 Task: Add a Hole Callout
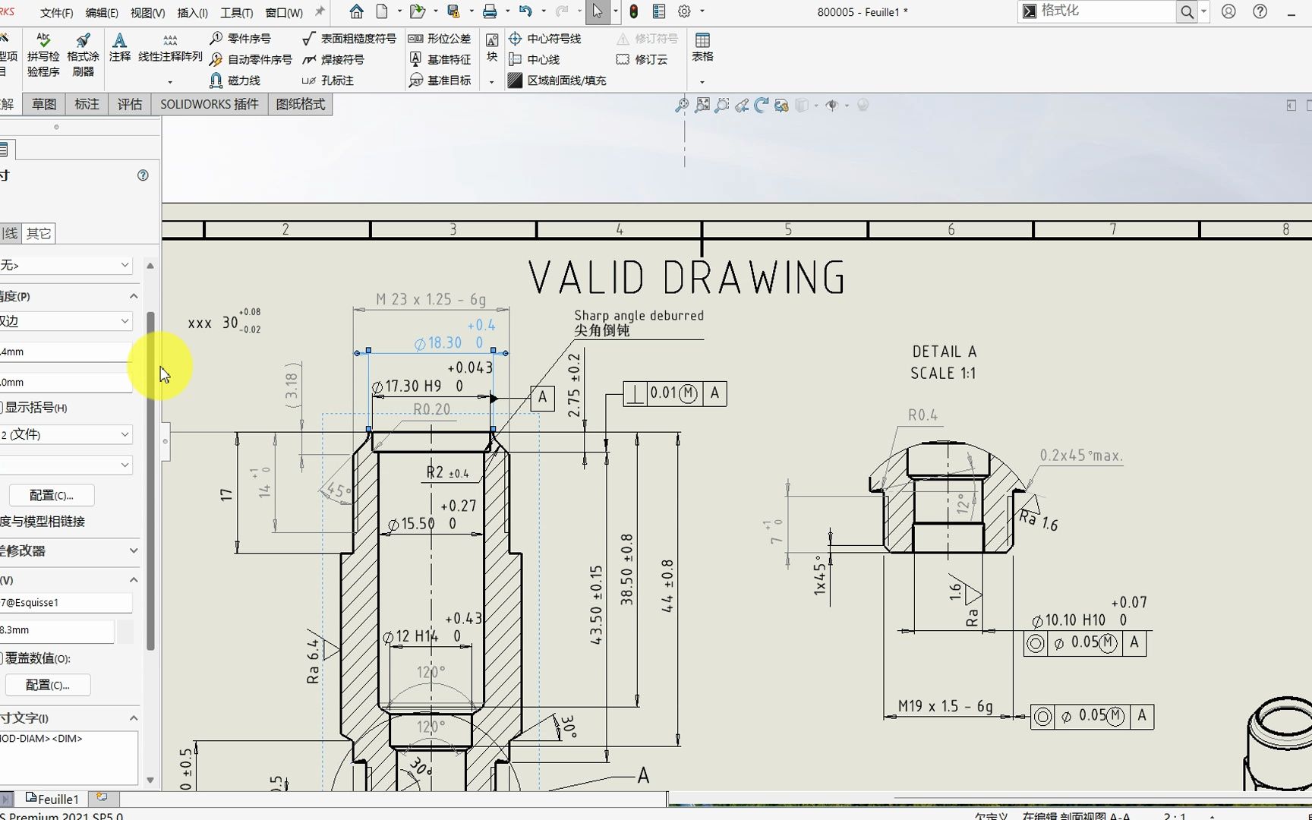328,80
